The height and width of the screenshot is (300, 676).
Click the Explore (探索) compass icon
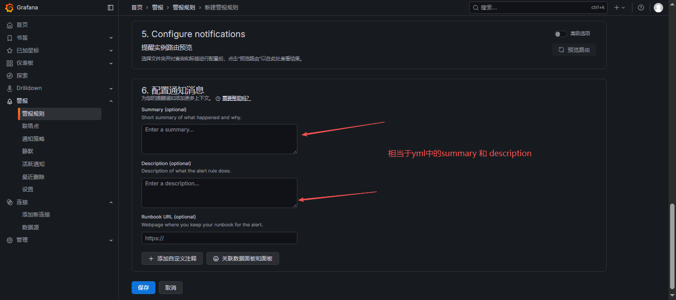[9, 76]
